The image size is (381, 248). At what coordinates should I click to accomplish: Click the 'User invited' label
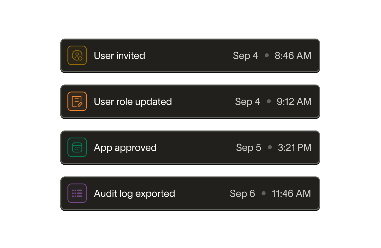click(x=119, y=55)
